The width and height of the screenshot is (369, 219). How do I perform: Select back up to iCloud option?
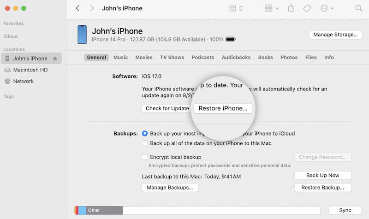145,134
